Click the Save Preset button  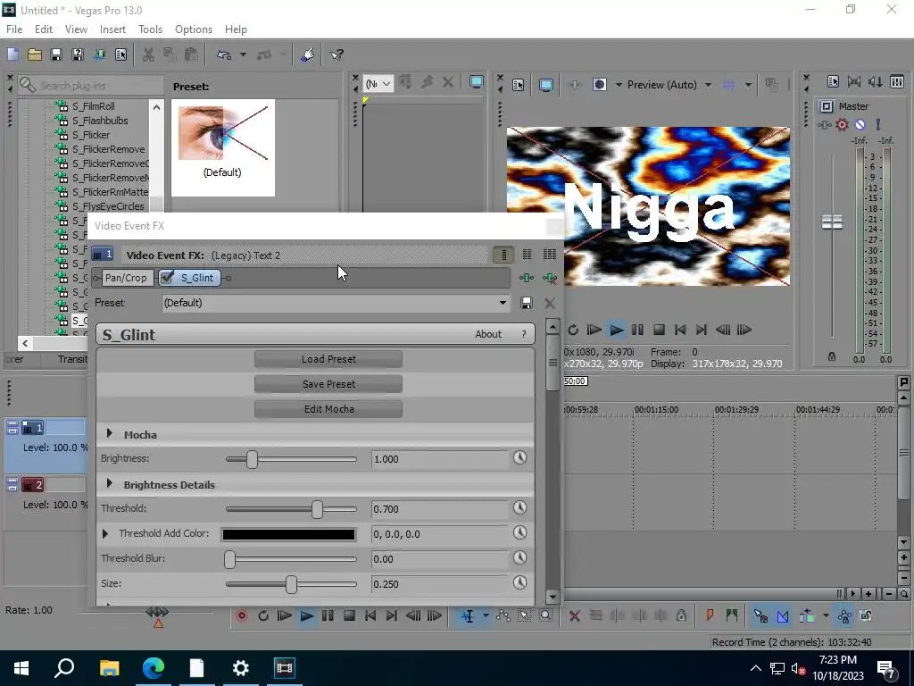coord(328,384)
